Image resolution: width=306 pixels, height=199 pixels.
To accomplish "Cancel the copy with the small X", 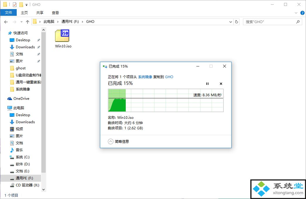I will pyautogui.click(x=221, y=84).
